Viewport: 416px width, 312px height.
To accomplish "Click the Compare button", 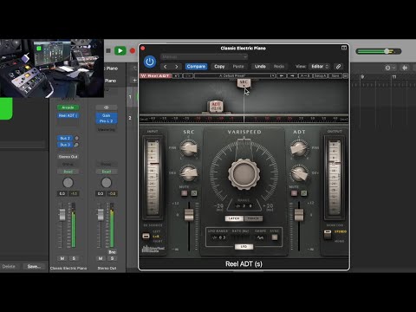I will click(x=196, y=67).
